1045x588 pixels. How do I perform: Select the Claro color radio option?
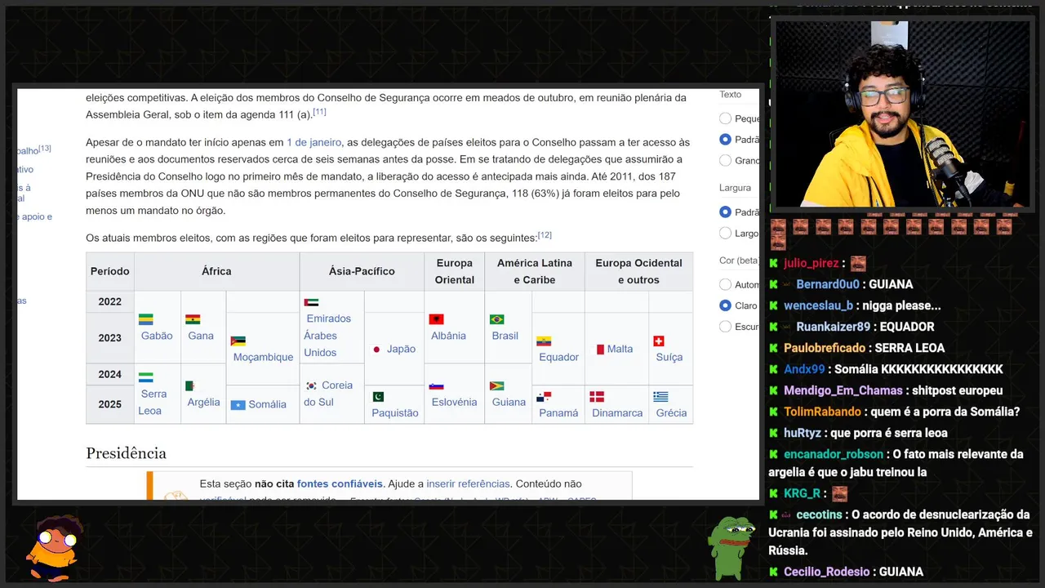(725, 305)
